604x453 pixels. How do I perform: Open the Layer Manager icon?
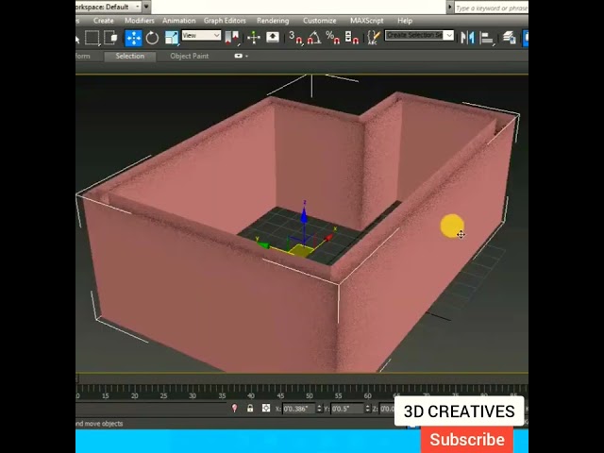coord(510,38)
